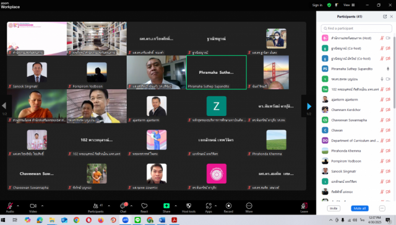Viewport: 396px width, 225px height.
Task: Click the Invite button
Action: [x=334, y=208]
